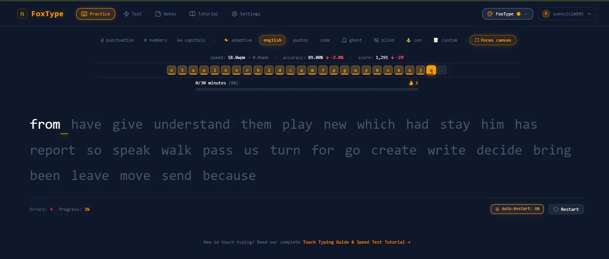Select adaptive mode
Image resolution: width=609 pixels, height=259 pixels.
[x=238, y=40]
